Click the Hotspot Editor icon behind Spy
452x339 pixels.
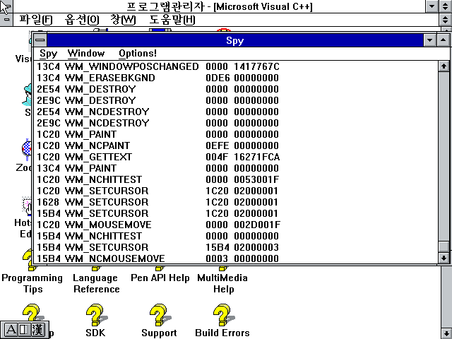(x=27, y=206)
